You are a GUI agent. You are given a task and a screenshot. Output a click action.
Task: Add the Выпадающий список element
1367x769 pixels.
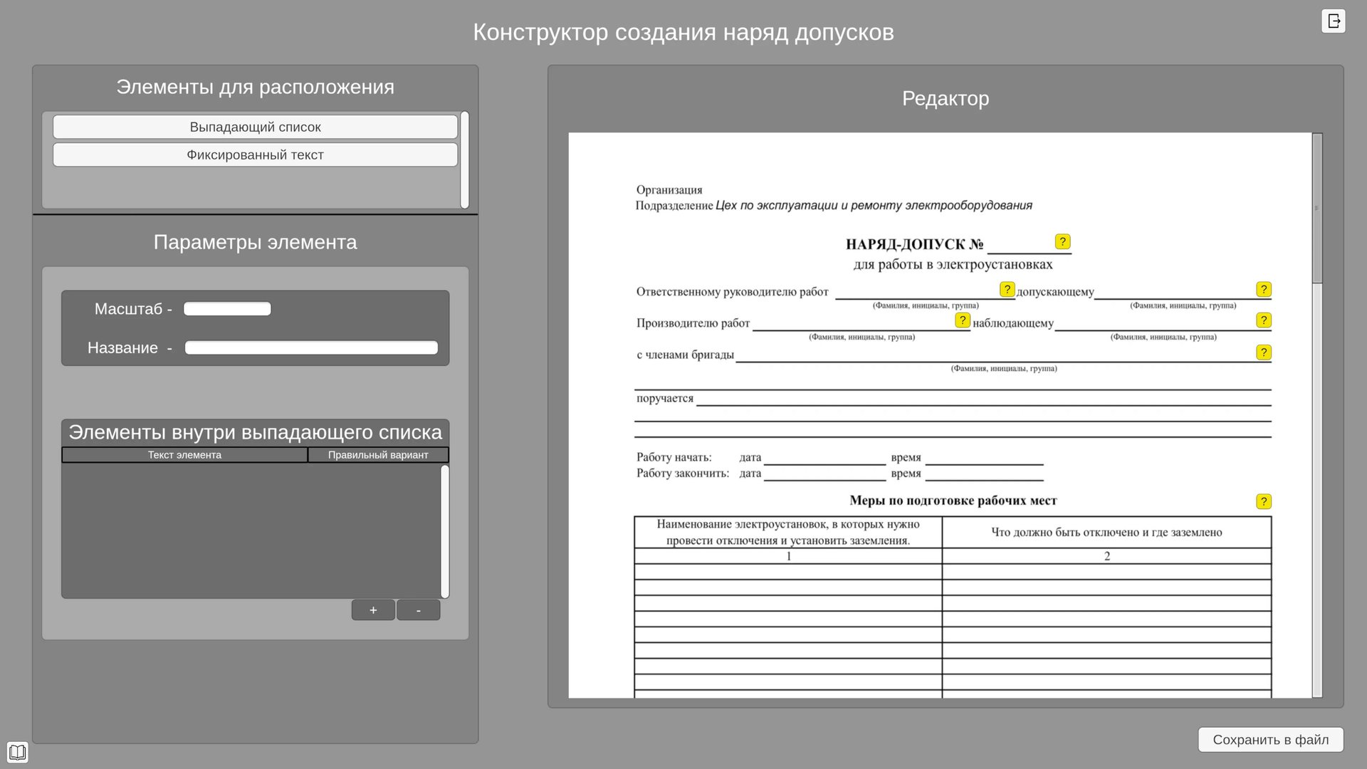coord(255,127)
